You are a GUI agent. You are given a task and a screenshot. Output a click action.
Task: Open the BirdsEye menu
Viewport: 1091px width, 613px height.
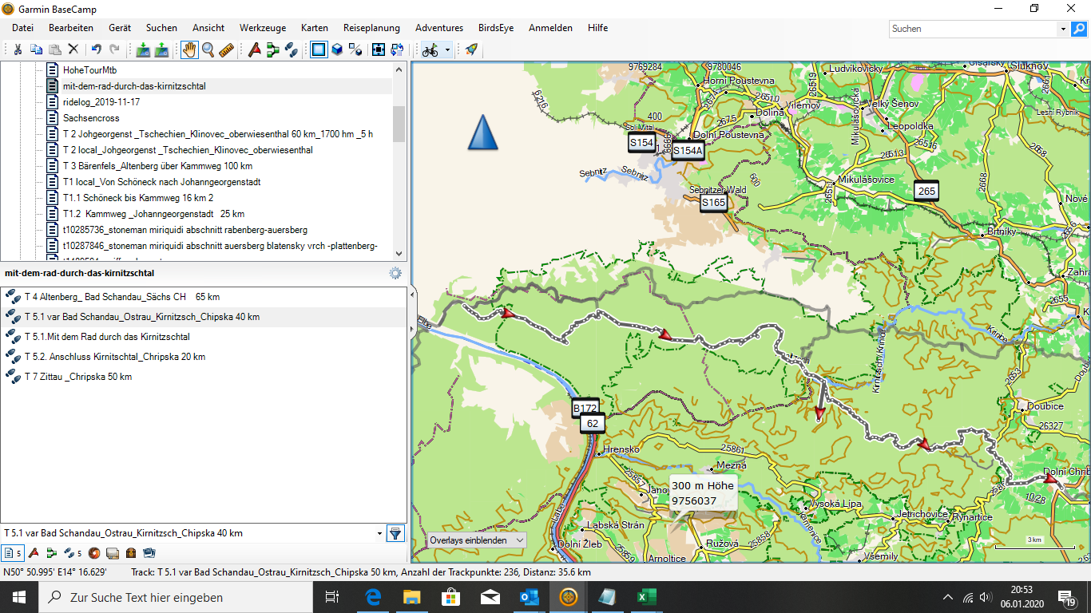pyautogui.click(x=496, y=28)
